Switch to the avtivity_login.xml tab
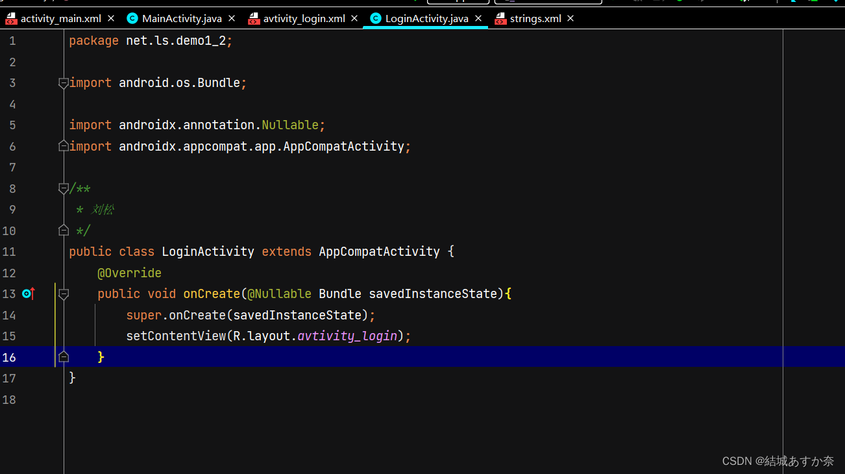Viewport: 845px width, 474px height. [x=304, y=18]
